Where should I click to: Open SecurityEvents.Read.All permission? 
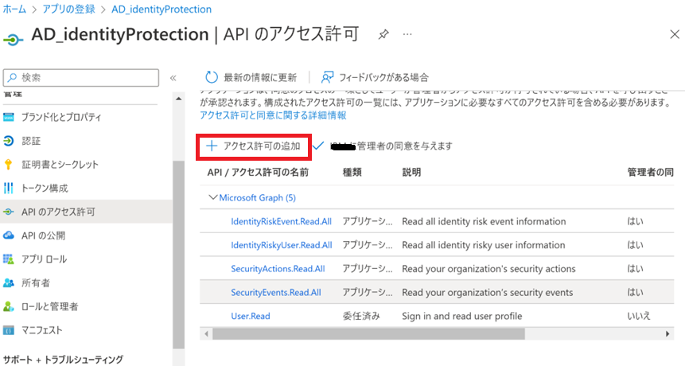point(275,292)
